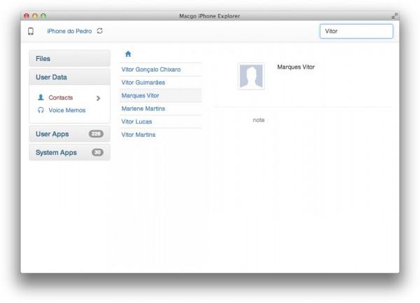Close the window with the red button
The height and width of the screenshot is (303, 420).
click(x=27, y=16)
